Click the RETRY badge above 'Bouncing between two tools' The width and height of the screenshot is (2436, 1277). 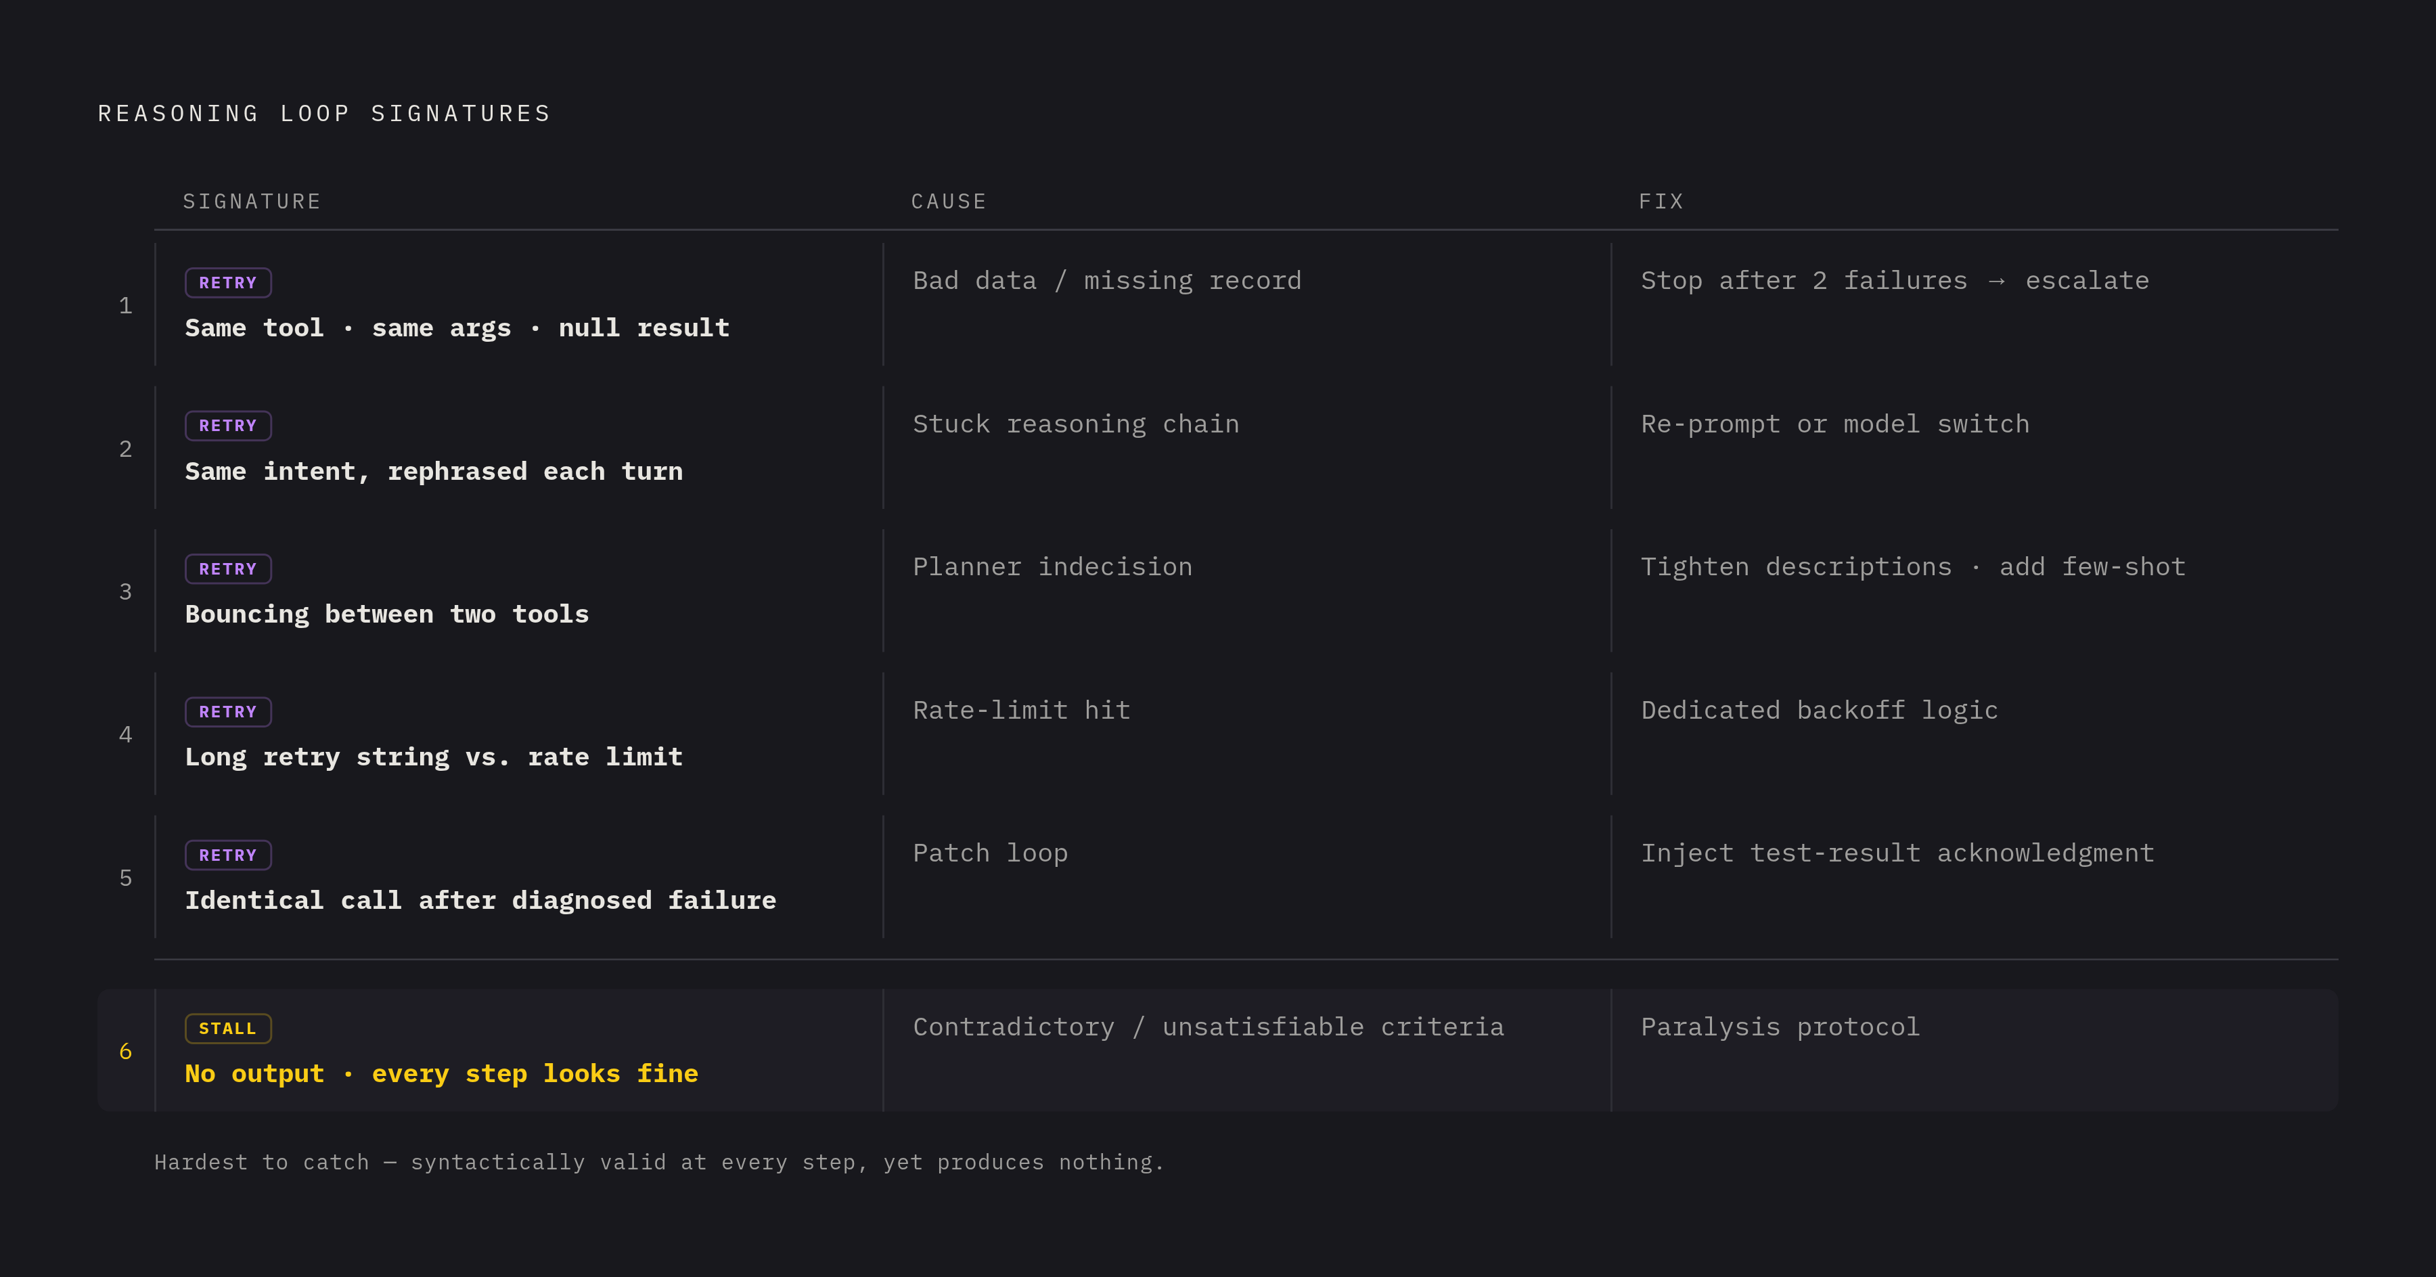tap(228, 568)
